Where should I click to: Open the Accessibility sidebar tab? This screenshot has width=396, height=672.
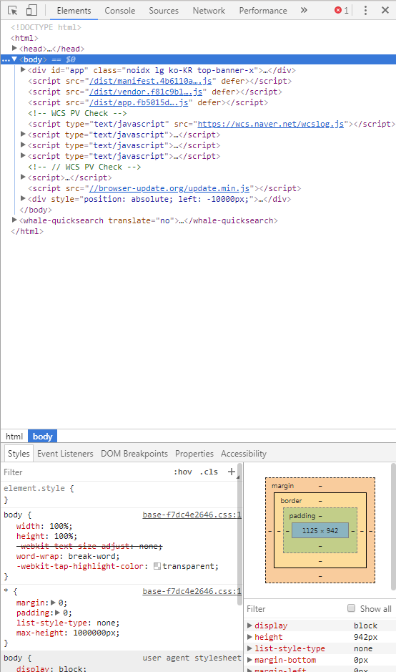244,454
